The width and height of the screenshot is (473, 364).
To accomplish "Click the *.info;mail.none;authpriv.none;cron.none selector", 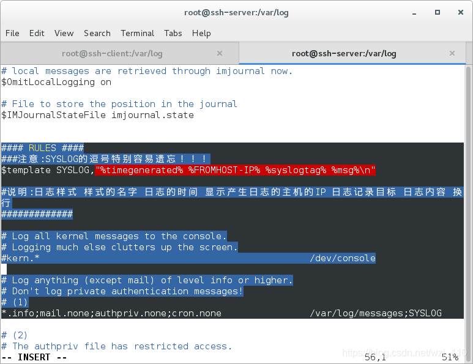I will click(x=111, y=313).
